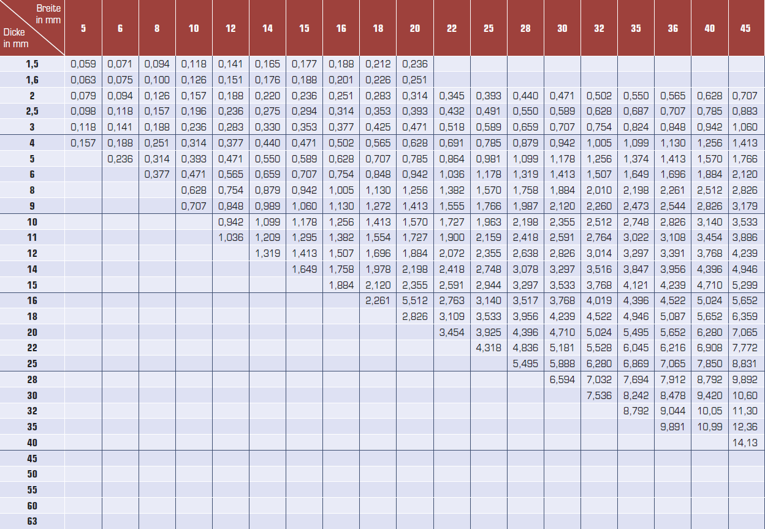This screenshot has height=529, width=765.
Task: Select the cell with value 5,512
Action: click(415, 300)
